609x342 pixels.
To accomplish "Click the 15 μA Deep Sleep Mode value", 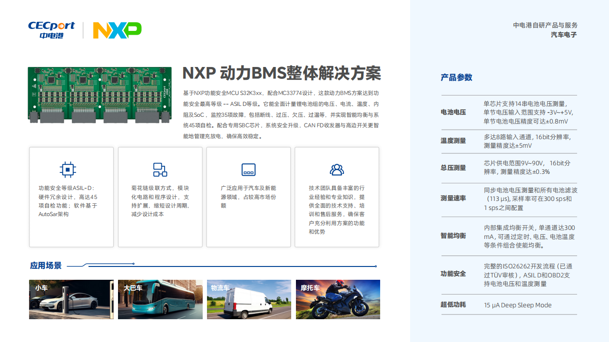I will [518, 305].
